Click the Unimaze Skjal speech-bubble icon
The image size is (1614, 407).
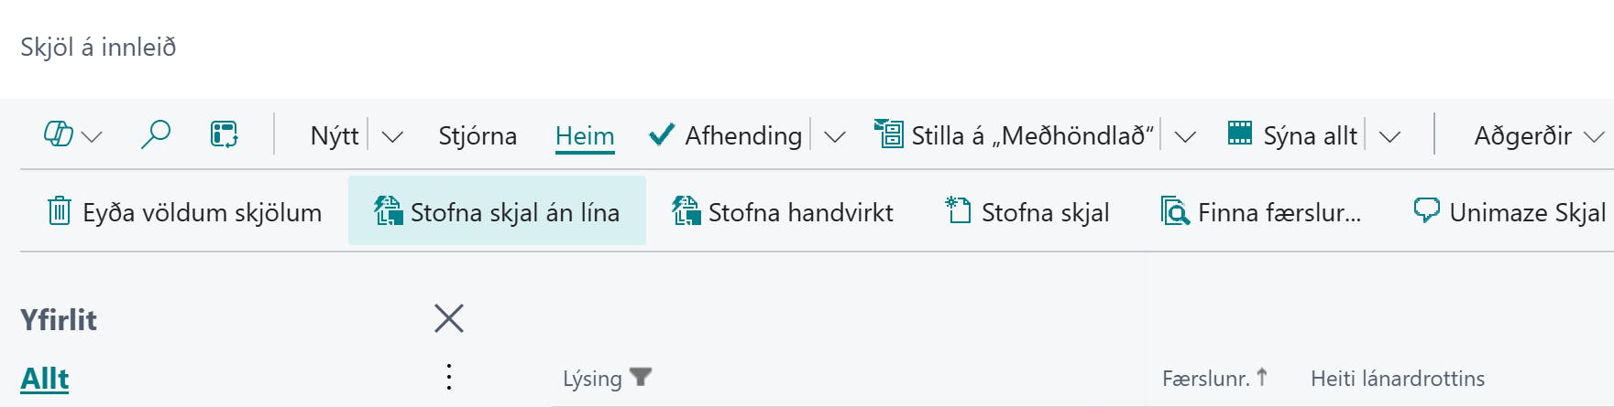tap(1426, 211)
